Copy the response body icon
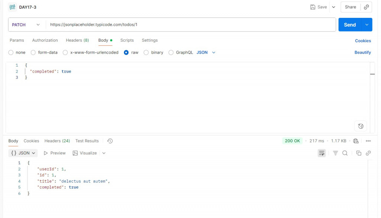Viewport: 381px width, 218px height. (x=359, y=153)
